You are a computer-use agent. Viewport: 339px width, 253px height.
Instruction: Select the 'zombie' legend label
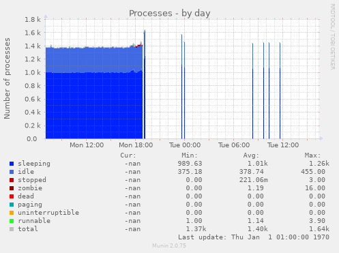[x=30, y=188]
